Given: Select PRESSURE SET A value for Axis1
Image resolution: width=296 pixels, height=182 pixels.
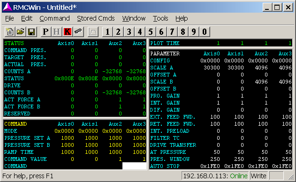Looking at the screenshot, I should coord(91,138).
